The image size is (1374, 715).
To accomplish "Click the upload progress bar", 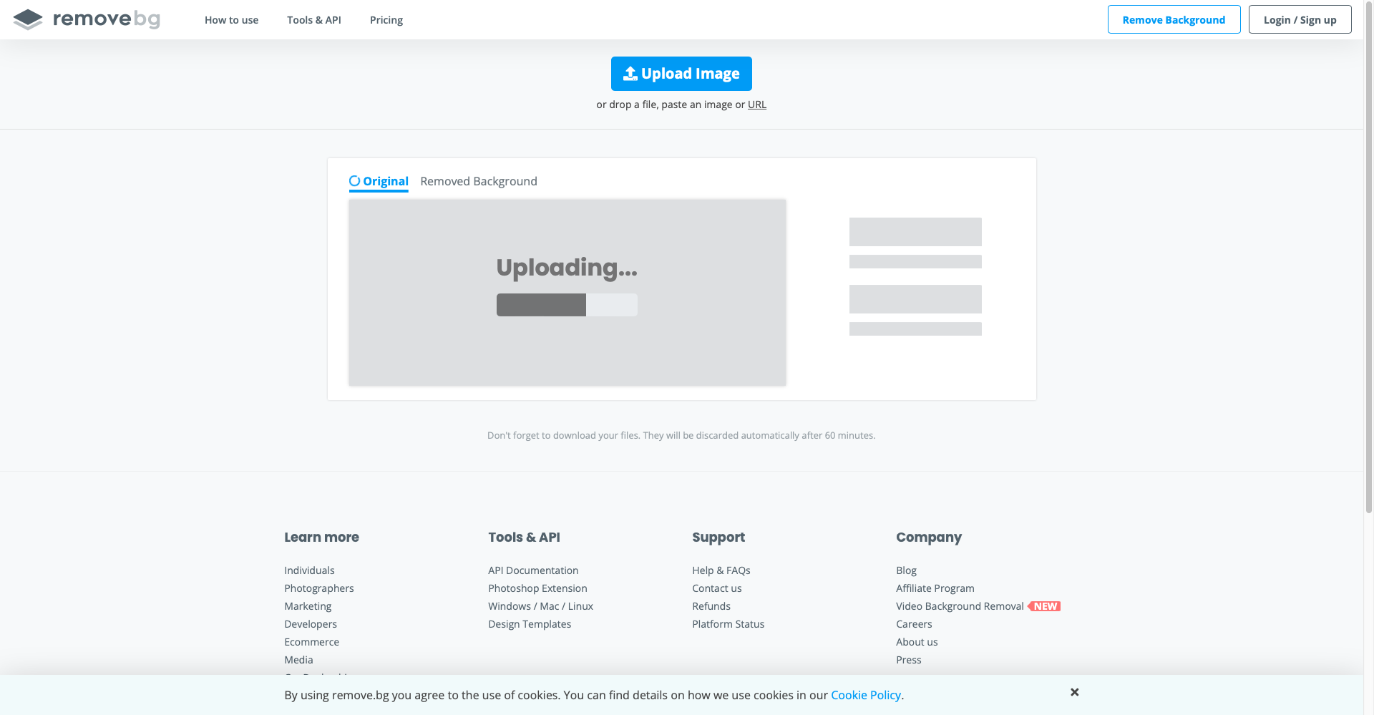I will [567, 305].
